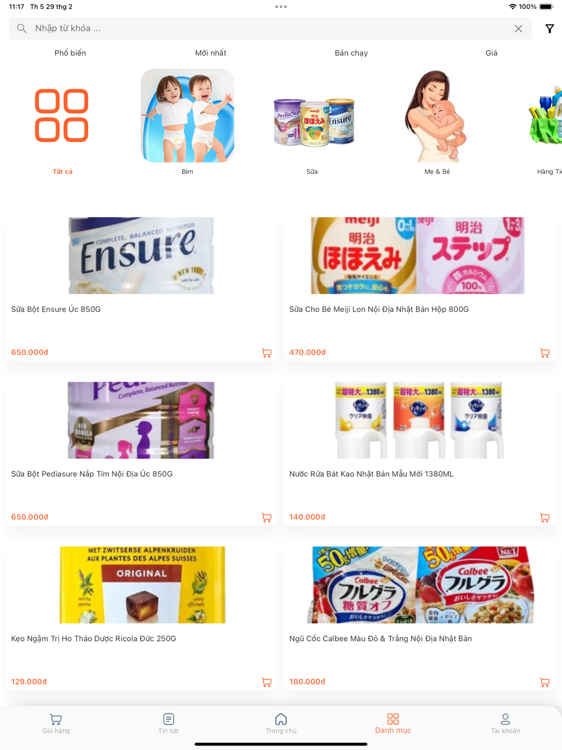Viewport: 562px width, 750px height.
Task: Sort products by Mới nhất
Action: pyautogui.click(x=211, y=53)
